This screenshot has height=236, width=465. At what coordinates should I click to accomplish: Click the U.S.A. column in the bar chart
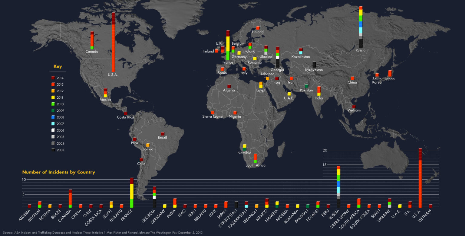[420, 178]
